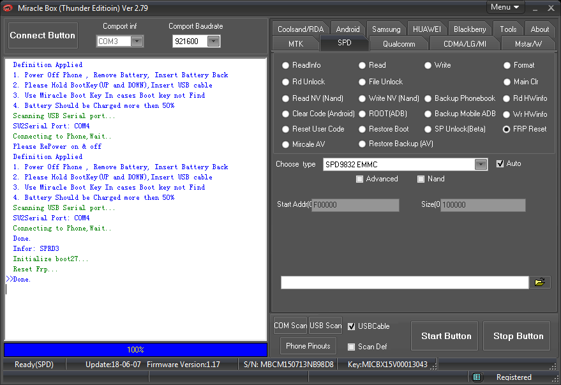The height and width of the screenshot is (385, 561).
Task: Click the 'Infor: SPRD3' log line
Action: coord(36,248)
